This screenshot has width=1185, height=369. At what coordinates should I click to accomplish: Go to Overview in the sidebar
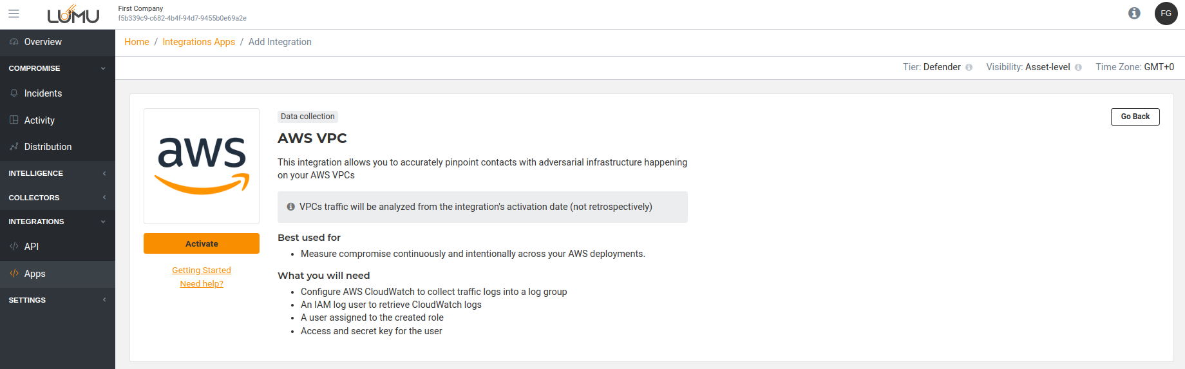click(43, 42)
